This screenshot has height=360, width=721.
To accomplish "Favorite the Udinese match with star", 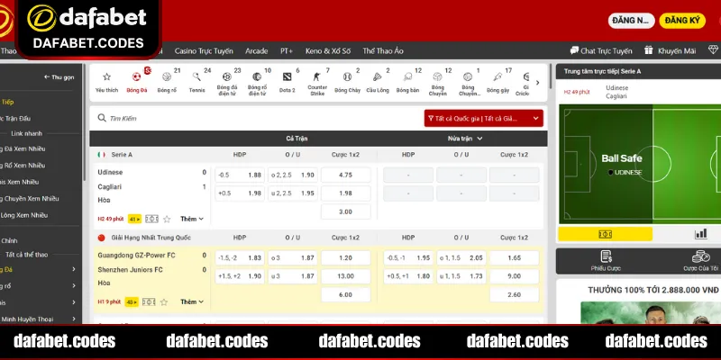I will pos(165,219).
